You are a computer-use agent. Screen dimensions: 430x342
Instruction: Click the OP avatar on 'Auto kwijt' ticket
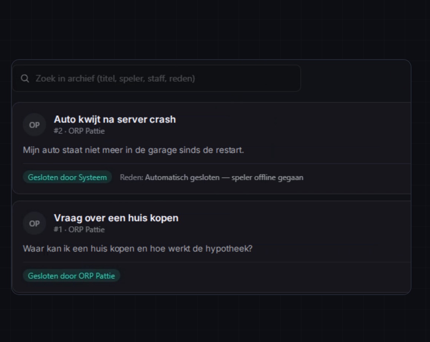(34, 125)
